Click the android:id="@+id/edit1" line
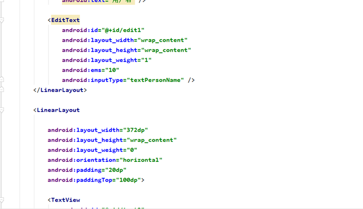This screenshot has height=209, width=363. point(103,30)
